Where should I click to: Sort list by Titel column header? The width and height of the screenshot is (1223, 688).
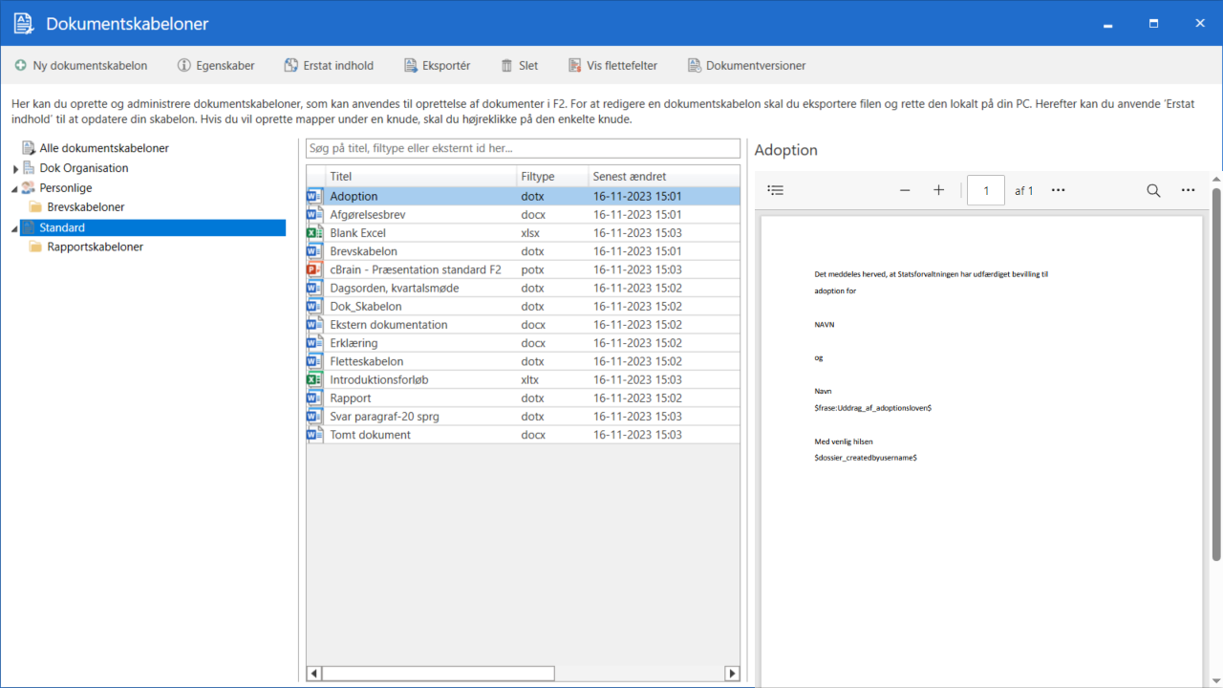(x=420, y=177)
